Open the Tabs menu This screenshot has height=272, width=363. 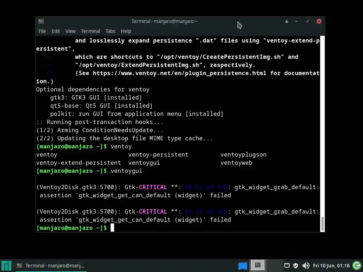click(110, 31)
